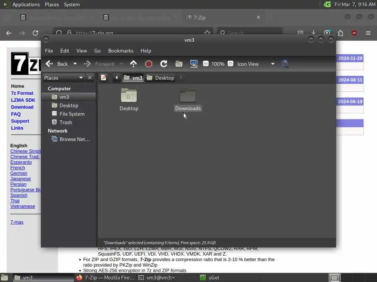Open the LZMA SDK link
This screenshot has height=282, width=377.
coord(23,100)
